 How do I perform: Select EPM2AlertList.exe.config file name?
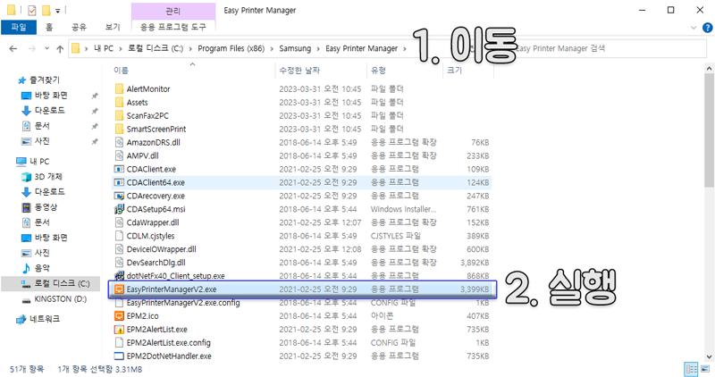[x=169, y=343]
